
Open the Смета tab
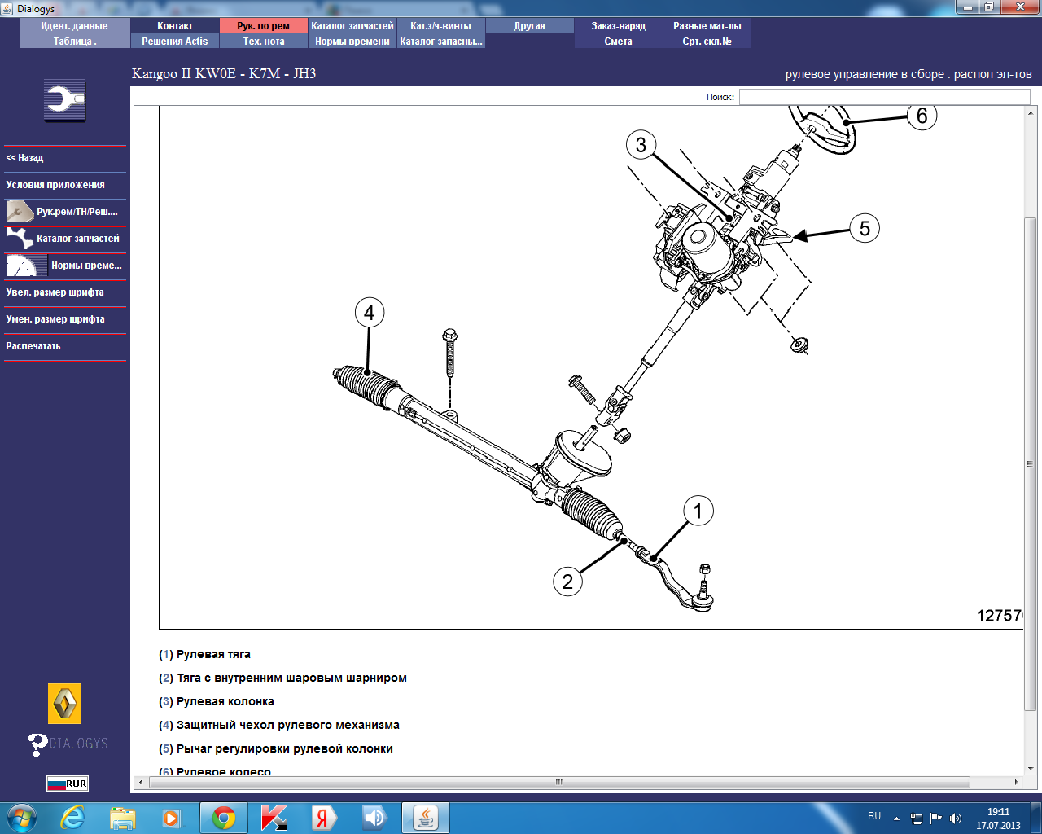[x=619, y=42]
